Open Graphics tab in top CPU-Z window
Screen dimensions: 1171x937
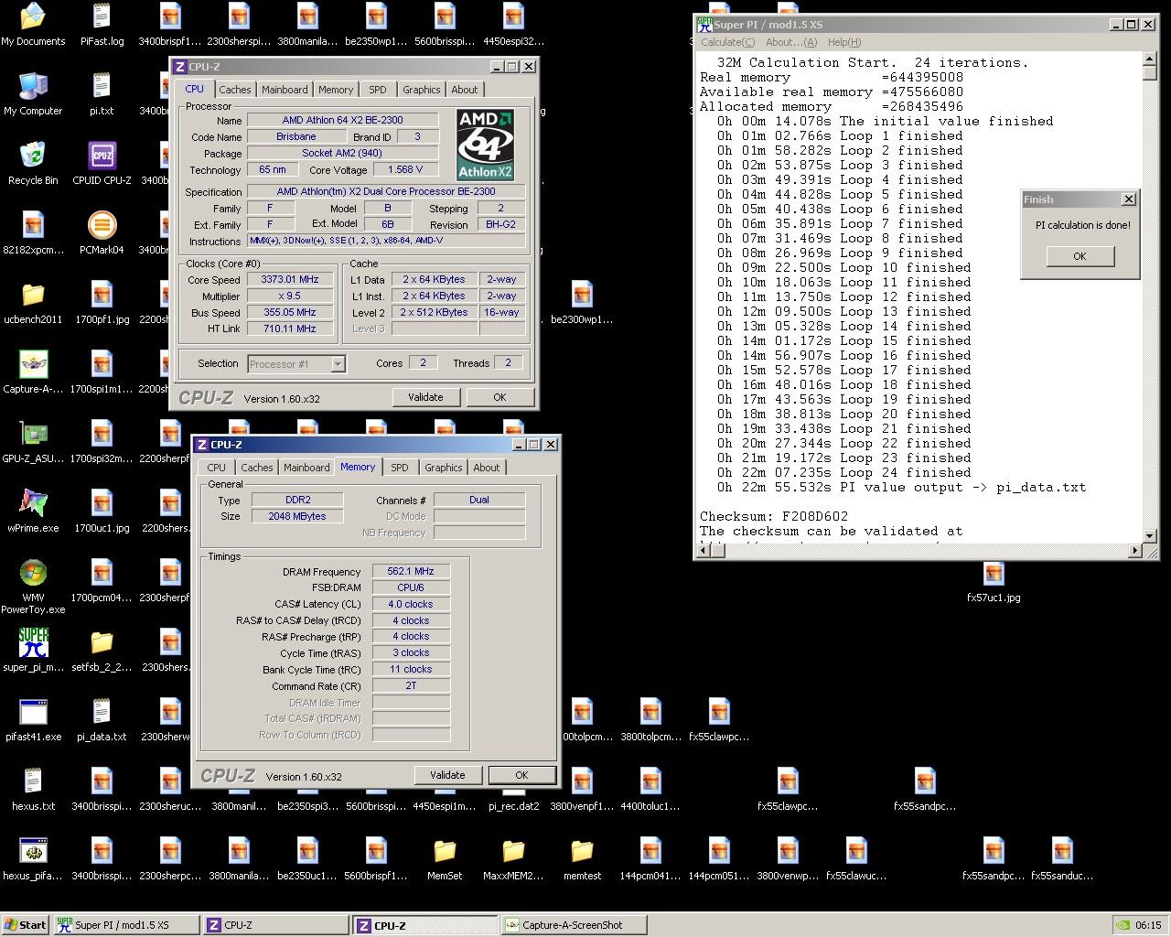pos(421,90)
